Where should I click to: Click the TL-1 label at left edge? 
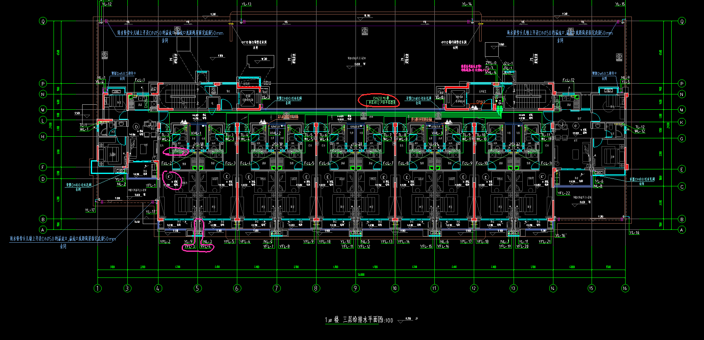[84, 125]
